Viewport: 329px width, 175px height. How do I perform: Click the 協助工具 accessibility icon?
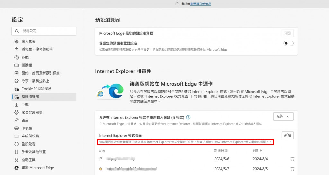click(17, 160)
